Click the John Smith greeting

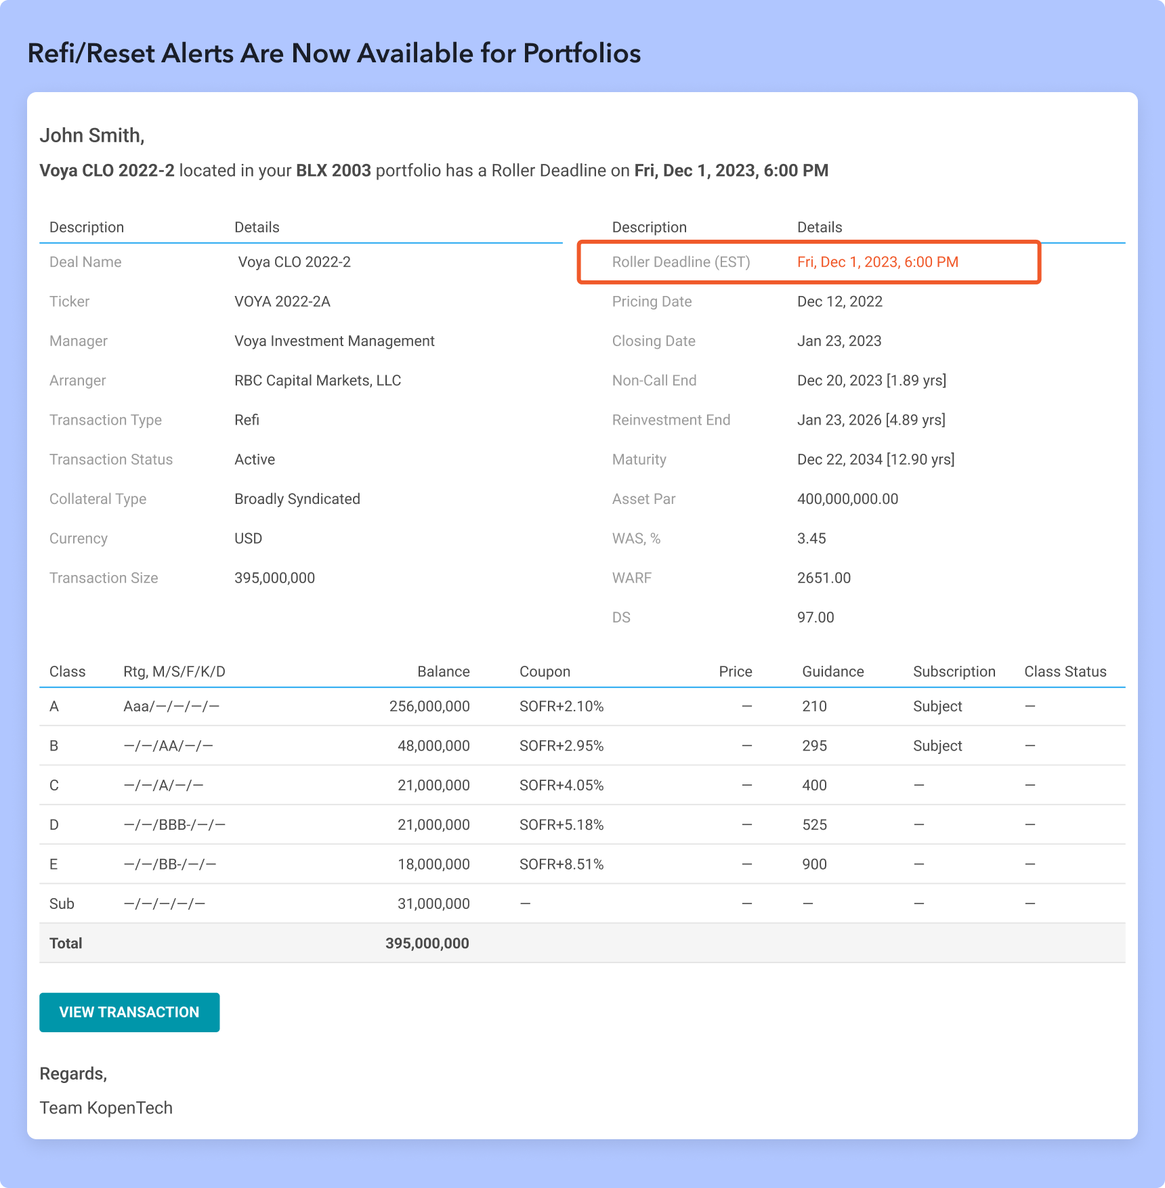pyautogui.click(x=92, y=135)
